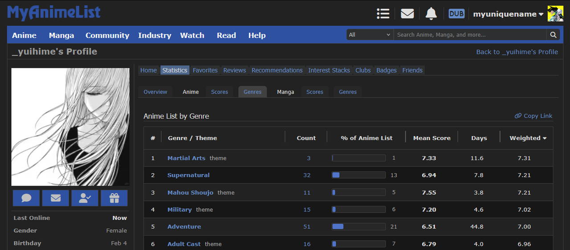This screenshot has width=570, height=250.
Task: Click the Adventure genre link
Action: [184, 226]
